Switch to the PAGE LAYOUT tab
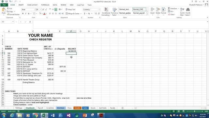The height and width of the screenshot is (118, 209). (32, 5)
